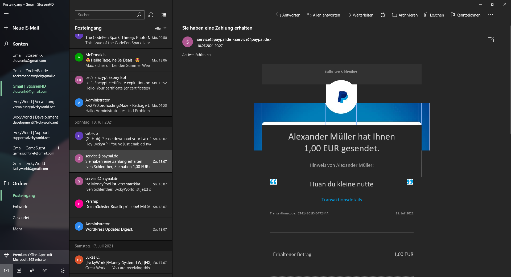The height and width of the screenshot is (277, 511).
Task: Open the To Do checkmark icon
Action: click(x=45, y=271)
